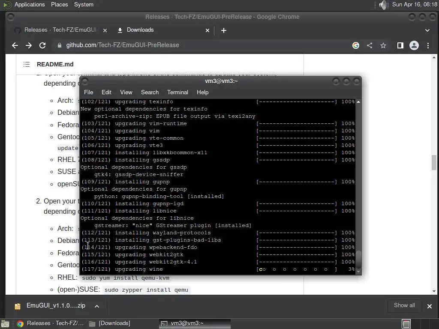Go forward in Chrome history
Viewport: 439px width, 329px height.
[29, 45]
